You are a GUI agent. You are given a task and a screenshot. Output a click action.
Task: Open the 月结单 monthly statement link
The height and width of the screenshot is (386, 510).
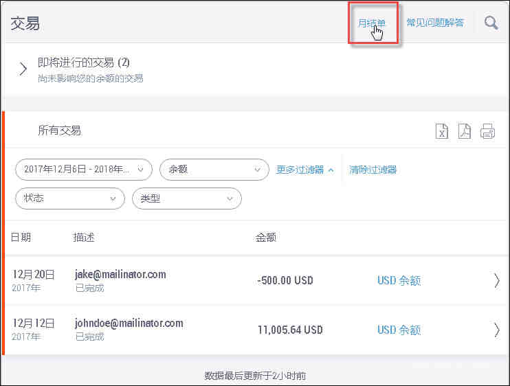click(371, 23)
